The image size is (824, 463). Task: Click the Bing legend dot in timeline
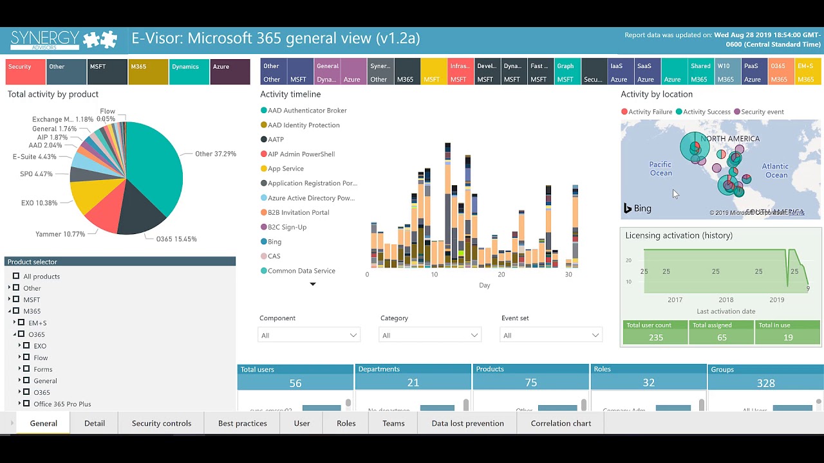(x=264, y=242)
